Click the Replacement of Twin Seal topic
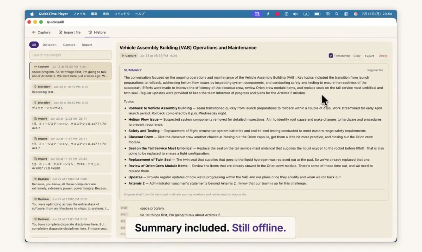Viewport: 422px width, 252px height. pos(150,160)
